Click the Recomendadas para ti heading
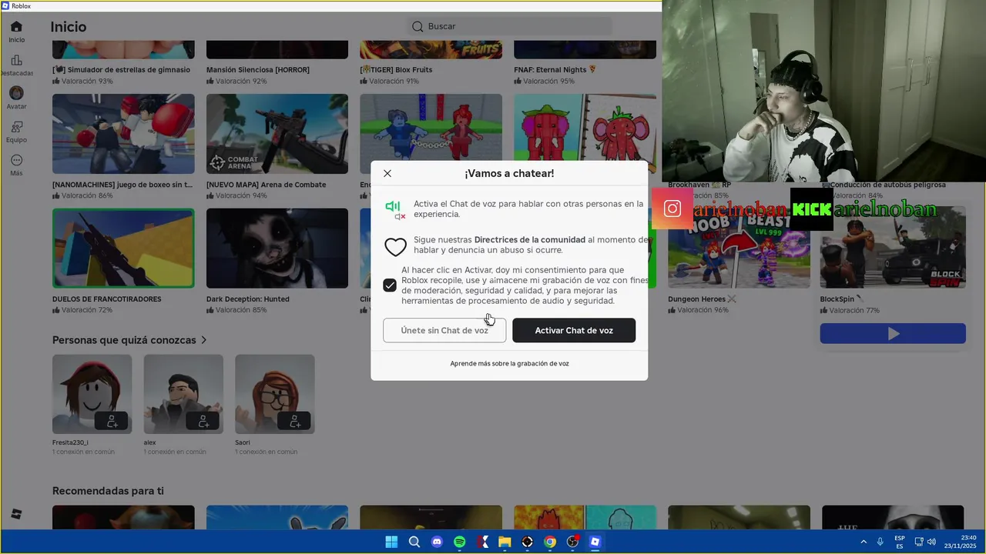The height and width of the screenshot is (554, 986). (108, 491)
